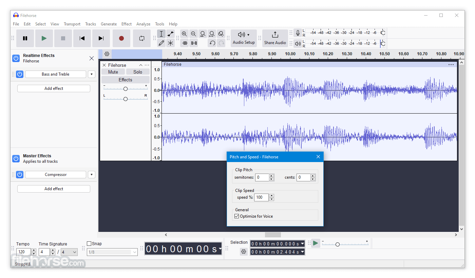Choose the Selection tool (I-beam)
The height and width of the screenshot is (278, 475).
click(161, 34)
